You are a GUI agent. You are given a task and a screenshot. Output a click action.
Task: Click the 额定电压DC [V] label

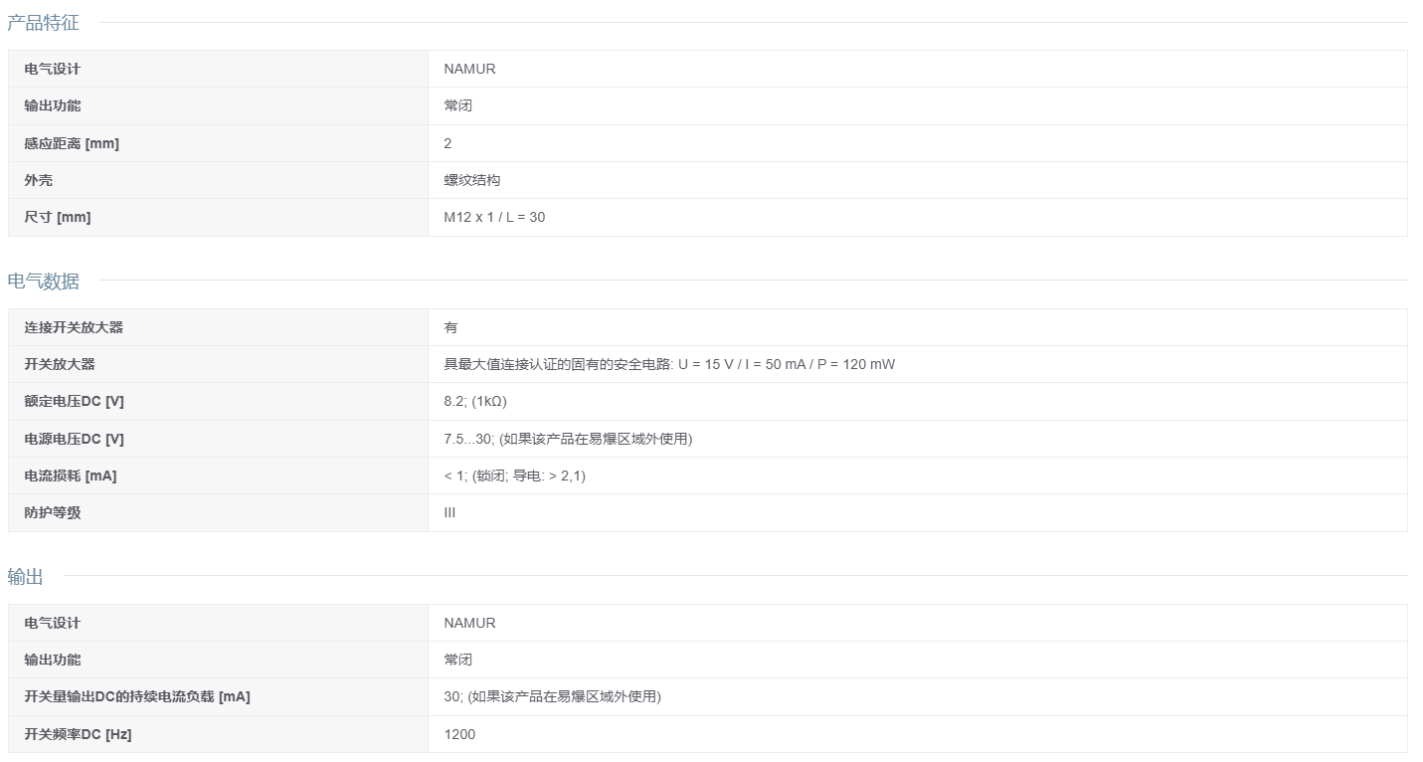75,401
